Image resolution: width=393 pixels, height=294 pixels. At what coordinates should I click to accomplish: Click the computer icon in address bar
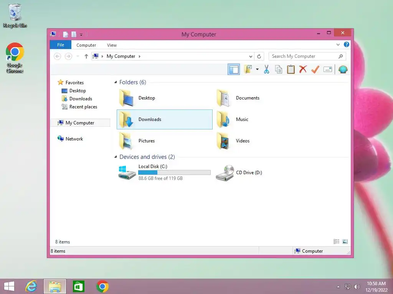(x=96, y=56)
